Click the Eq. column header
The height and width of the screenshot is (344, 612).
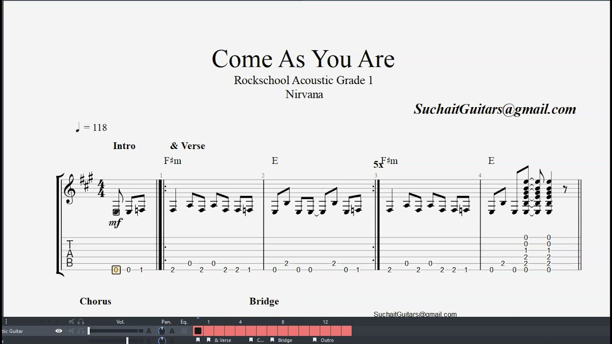(x=184, y=322)
